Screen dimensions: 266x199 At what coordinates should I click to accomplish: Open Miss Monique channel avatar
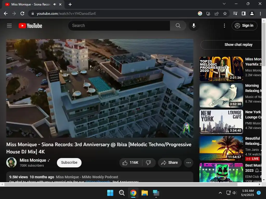click(x=11, y=162)
